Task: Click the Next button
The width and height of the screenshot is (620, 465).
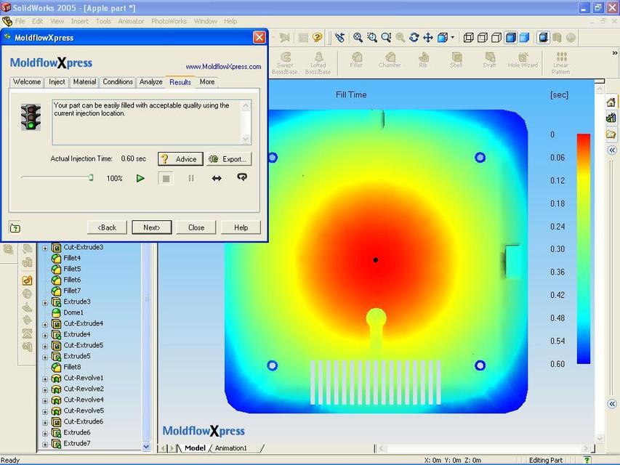Action: point(151,227)
